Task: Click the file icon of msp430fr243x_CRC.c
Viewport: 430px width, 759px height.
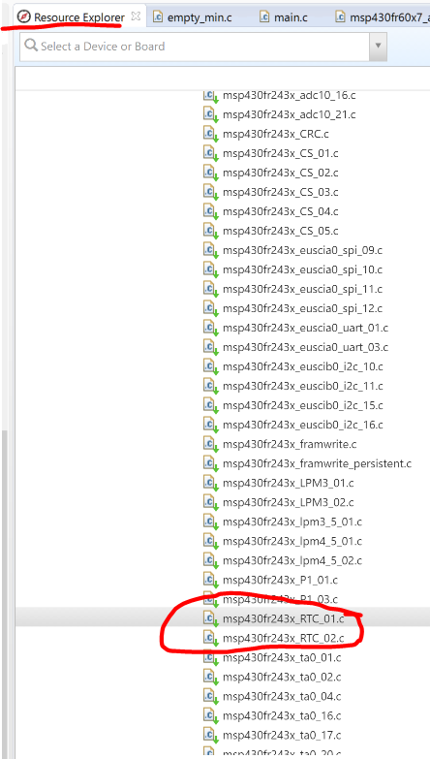Action: point(210,135)
